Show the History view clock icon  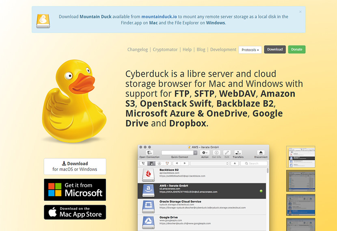(159, 163)
